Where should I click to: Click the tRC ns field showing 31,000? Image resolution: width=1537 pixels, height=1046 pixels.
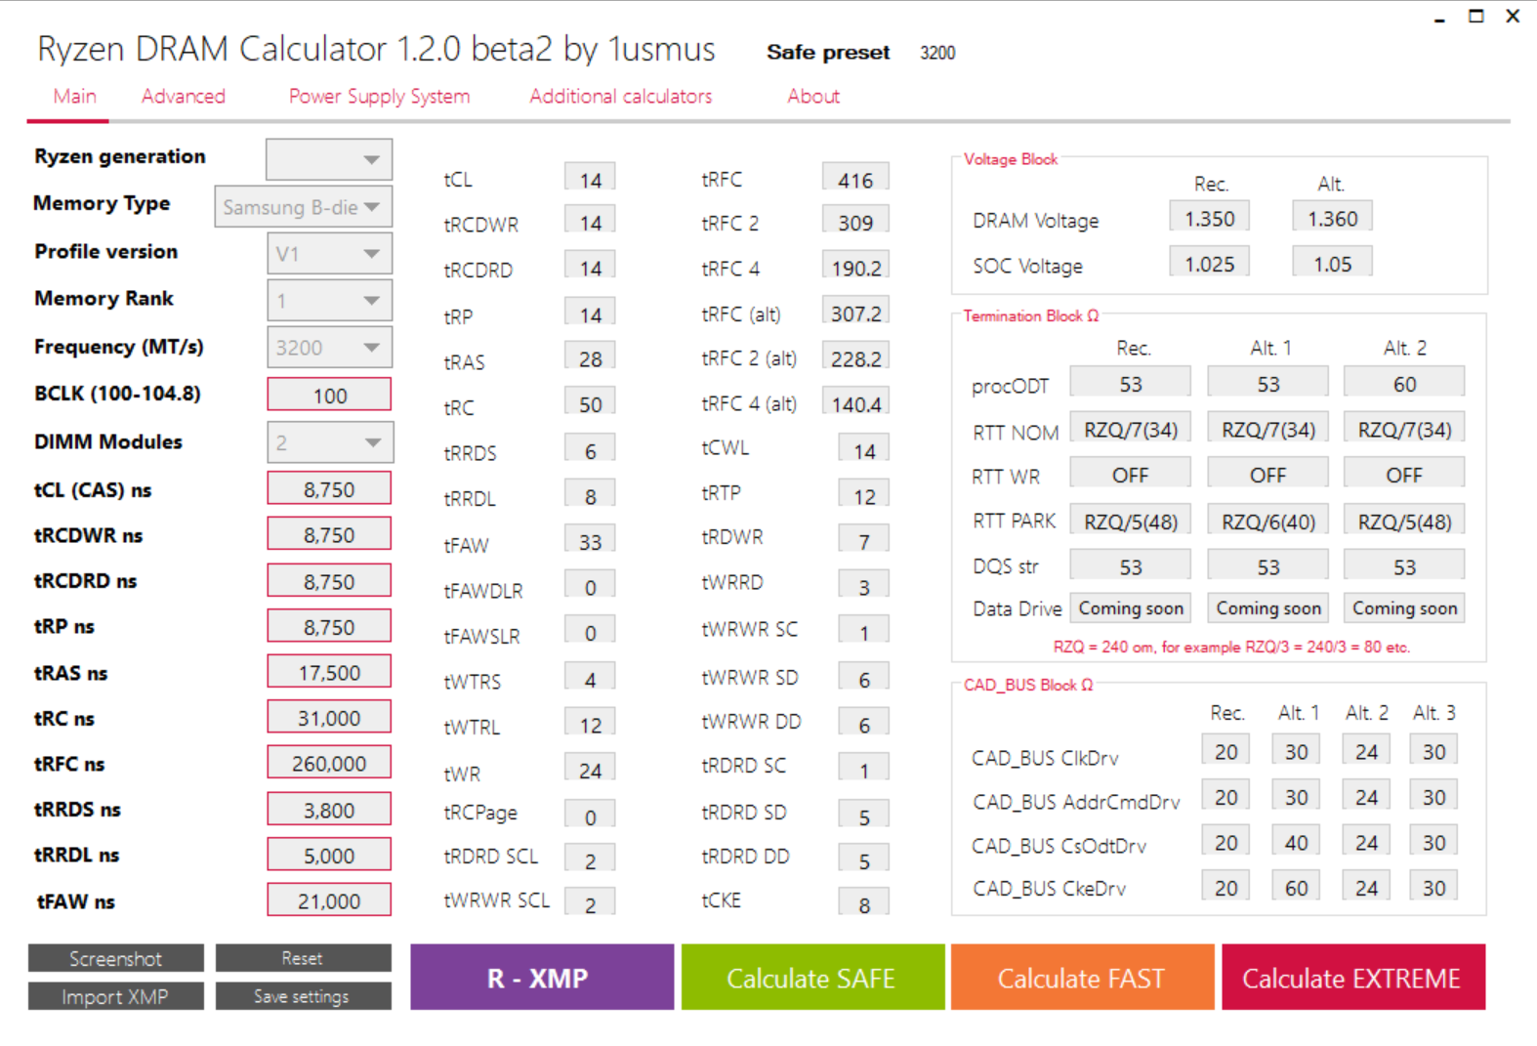click(x=329, y=717)
